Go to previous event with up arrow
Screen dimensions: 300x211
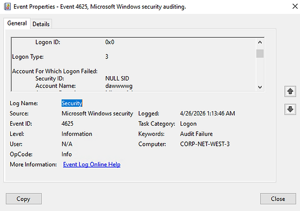point(290,91)
